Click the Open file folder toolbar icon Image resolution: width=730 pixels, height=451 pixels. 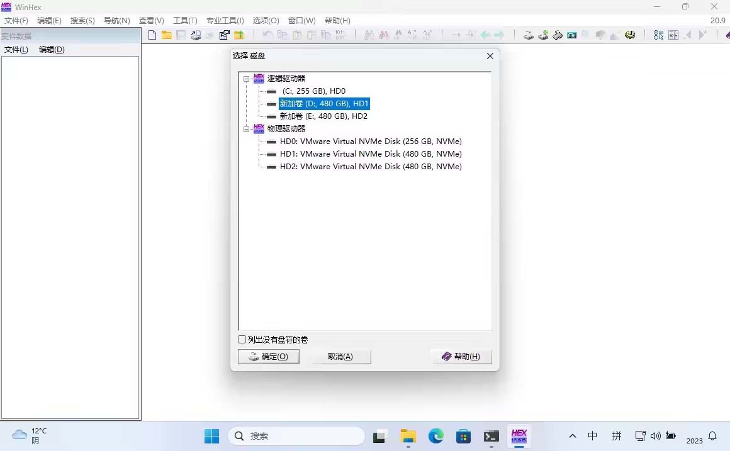coord(166,35)
